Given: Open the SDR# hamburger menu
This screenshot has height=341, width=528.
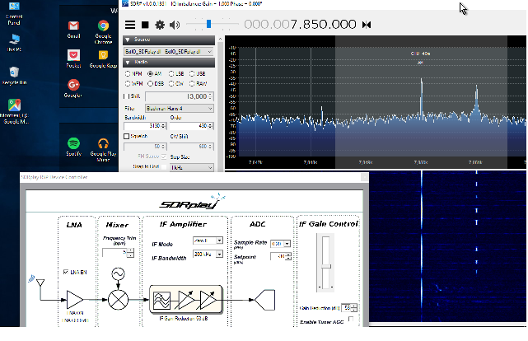Looking at the screenshot, I should tap(130, 25).
